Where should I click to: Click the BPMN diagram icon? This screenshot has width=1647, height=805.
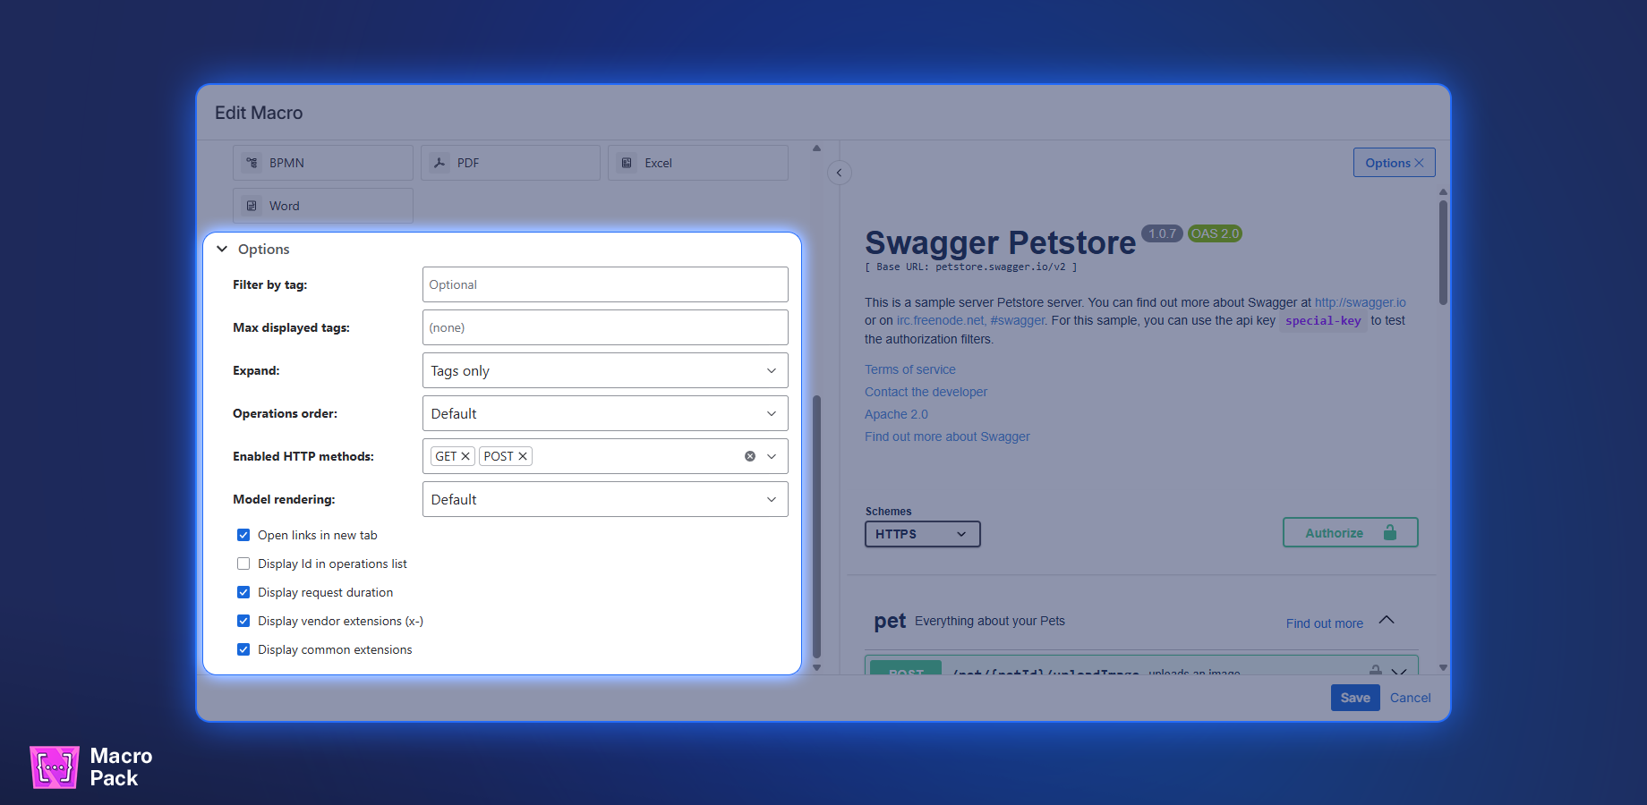click(x=252, y=163)
